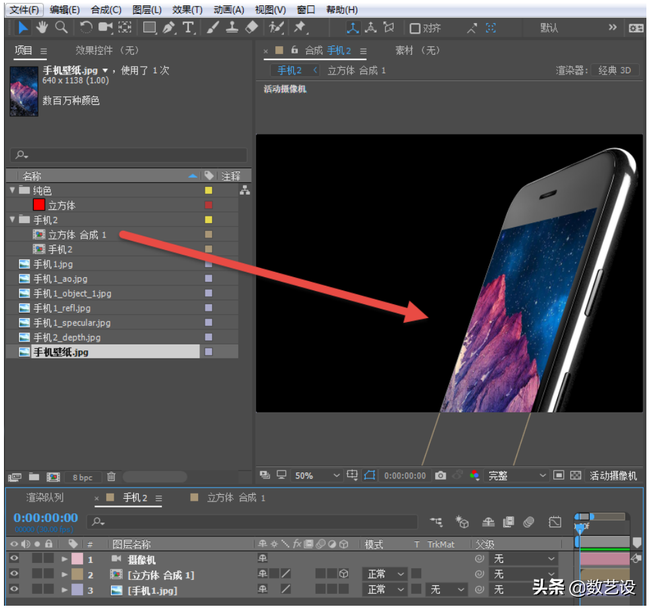The height and width of the screenshot is (611, 651).
Task: Enable World Axis mode
Action: [x=371, y=28]
